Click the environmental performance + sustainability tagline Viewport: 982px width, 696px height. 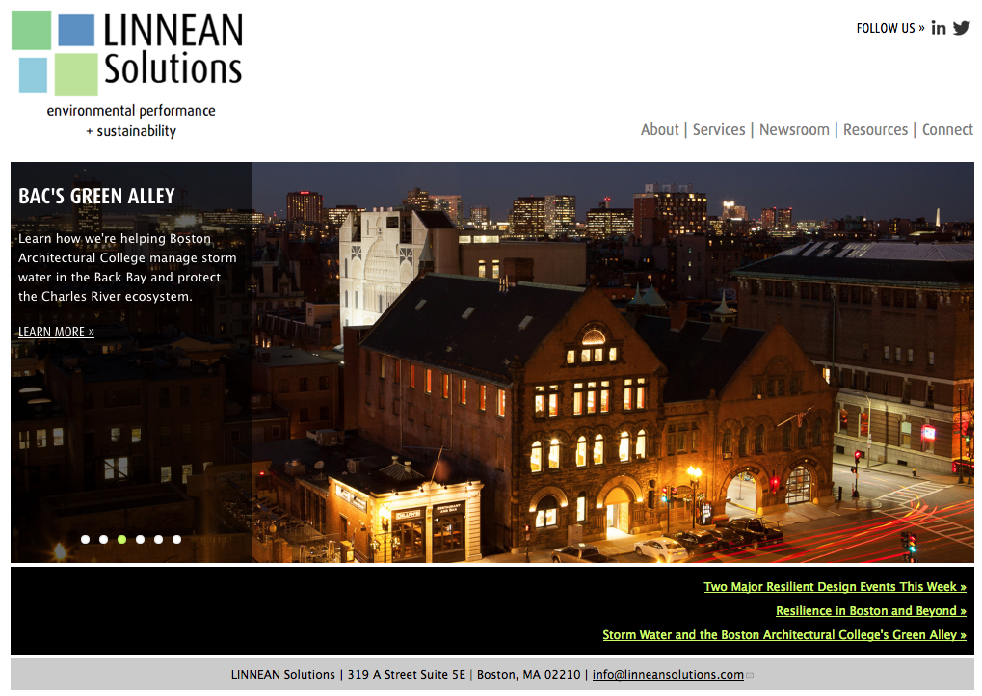click(131, 120)
